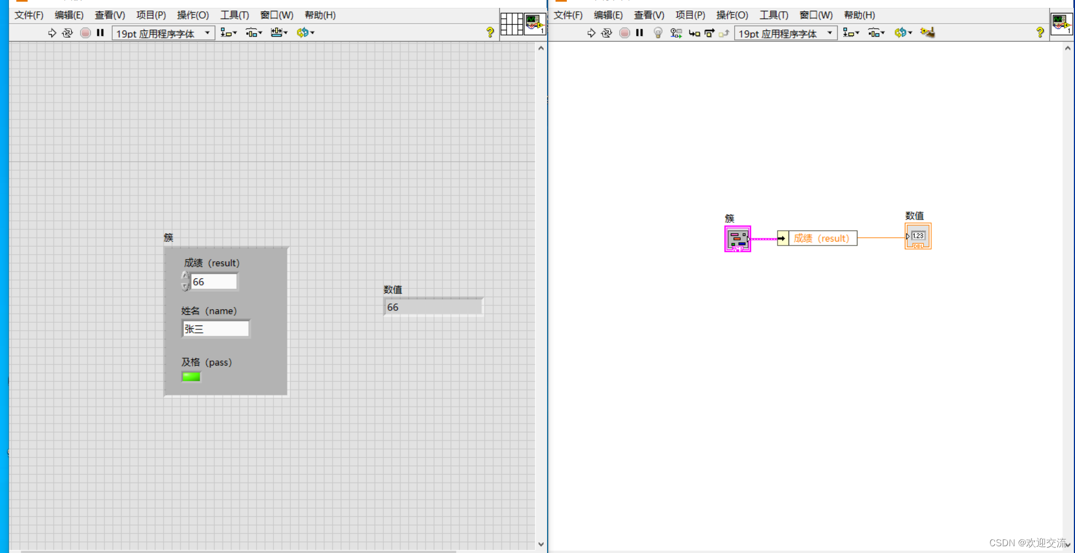Open 窗口(W) menu in block diagram
The height and width of the screenshot is (553, 1075).
point(816,15)
